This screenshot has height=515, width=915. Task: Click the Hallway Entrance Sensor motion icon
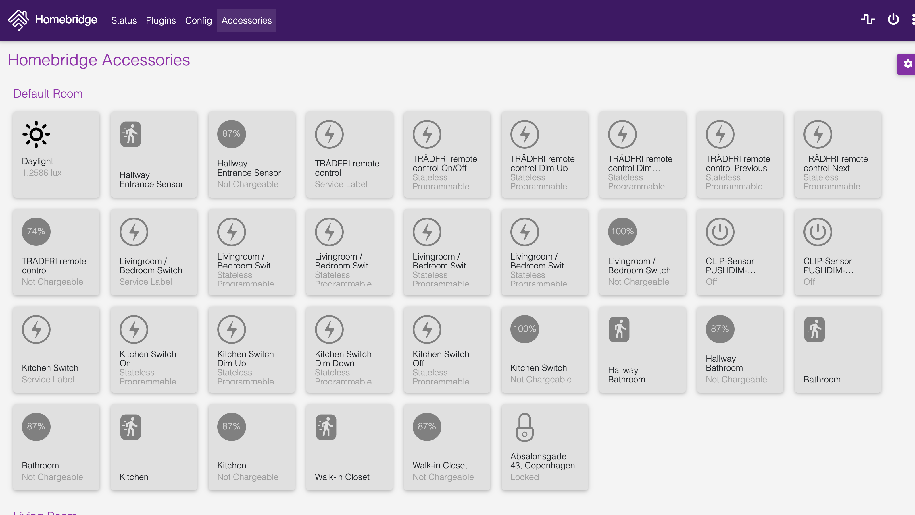[130, 134]
